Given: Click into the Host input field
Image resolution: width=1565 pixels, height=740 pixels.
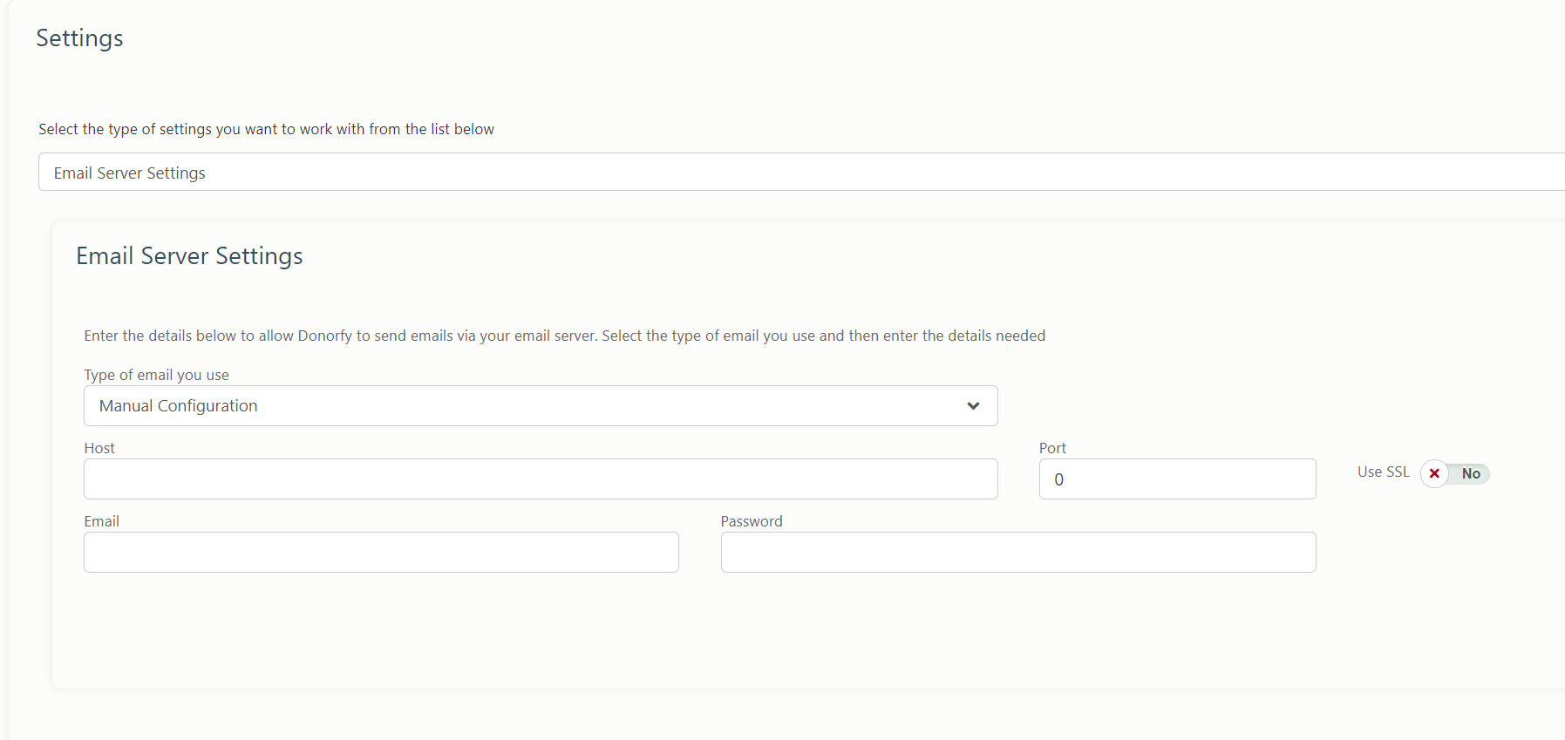Looking at the screenshot, I should (541, 479).
